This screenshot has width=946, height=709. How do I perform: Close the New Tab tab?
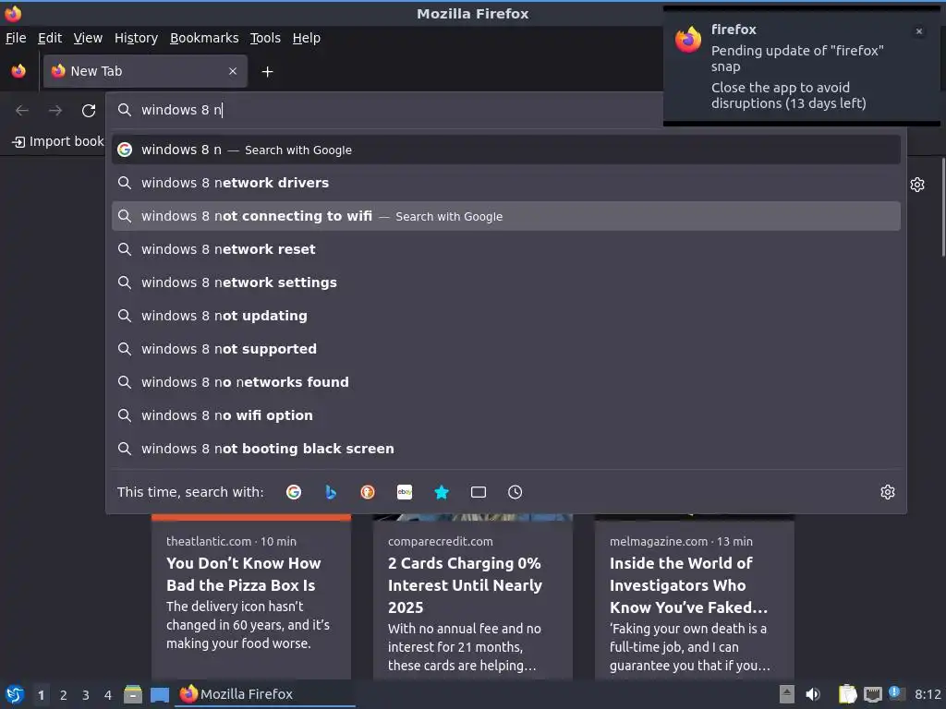point(233,71)
